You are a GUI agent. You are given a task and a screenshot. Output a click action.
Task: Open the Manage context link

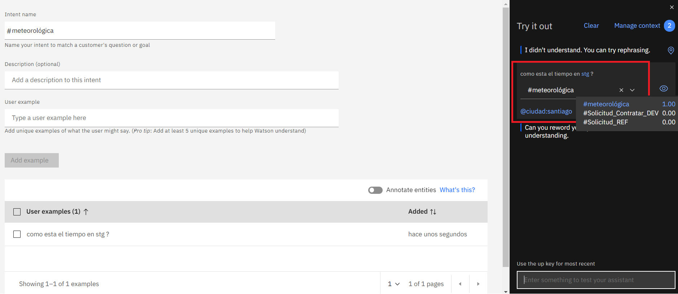coord(637,26)
